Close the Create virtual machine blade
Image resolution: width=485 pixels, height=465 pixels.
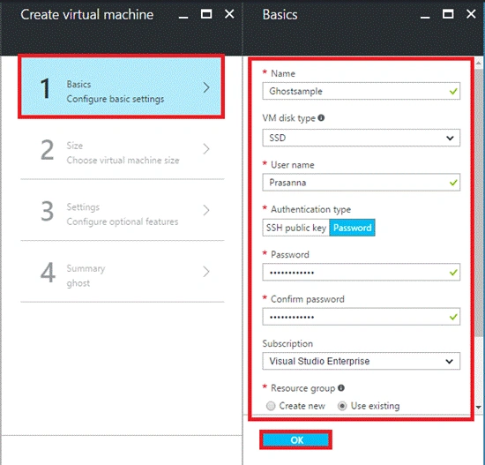229,14
